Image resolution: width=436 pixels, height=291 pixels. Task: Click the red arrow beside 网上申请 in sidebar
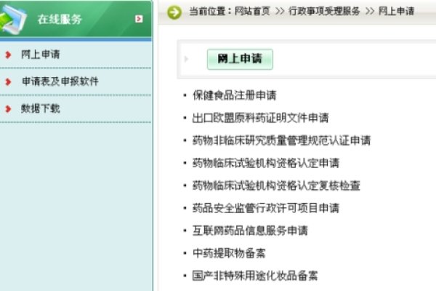coord(8,55)
